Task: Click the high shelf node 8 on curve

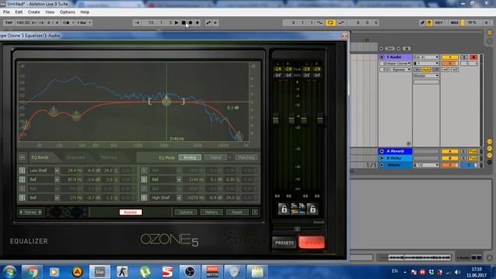Action: [239, 137]
